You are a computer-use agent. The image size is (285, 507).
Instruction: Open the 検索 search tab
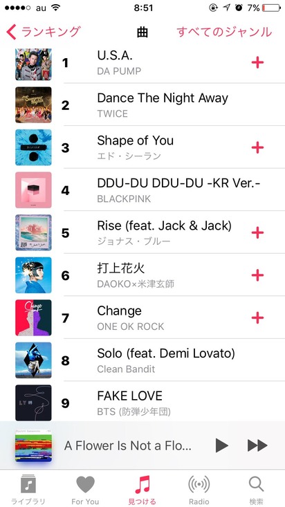256,490
